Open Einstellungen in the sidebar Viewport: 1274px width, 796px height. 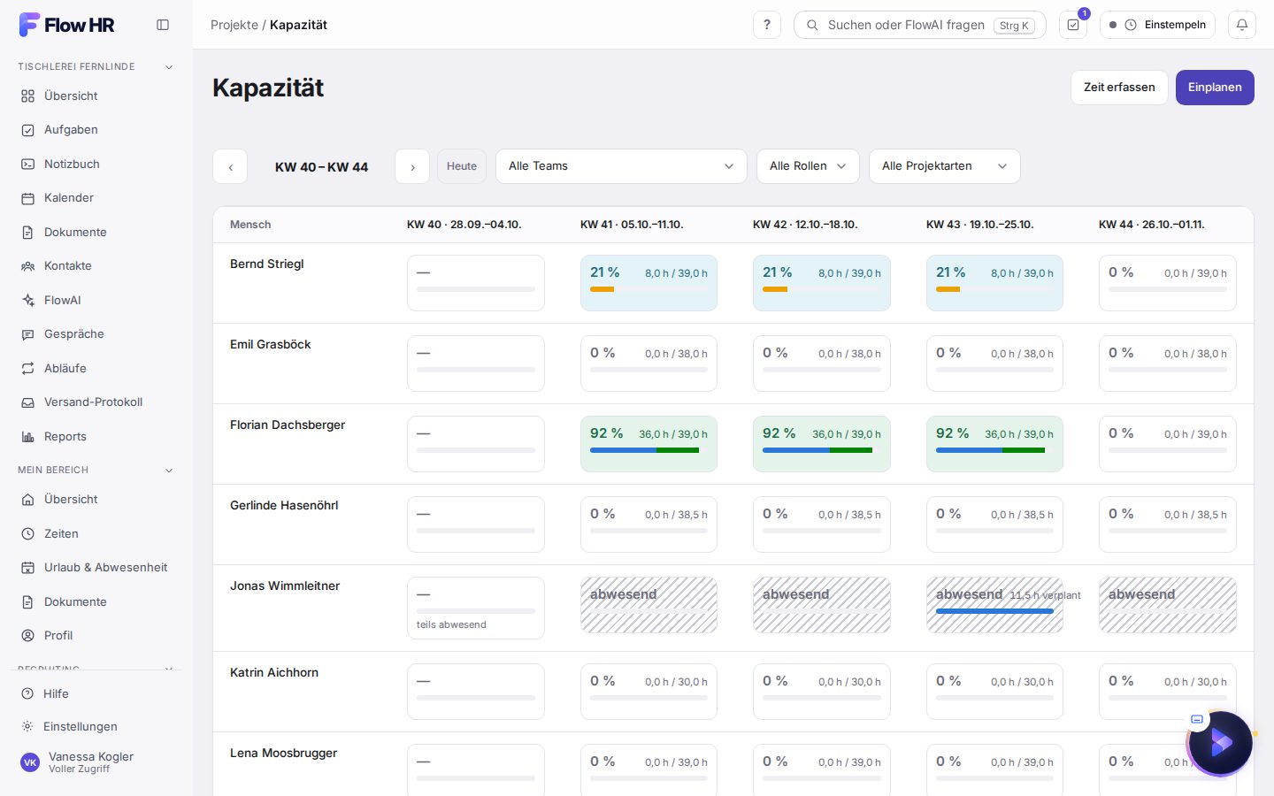point(96,727)
